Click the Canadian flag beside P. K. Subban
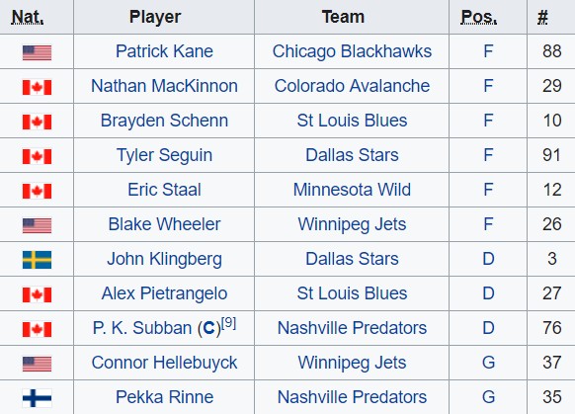Image resolution: width=575 pixels, height=414 pixels. tap(37, 329)
